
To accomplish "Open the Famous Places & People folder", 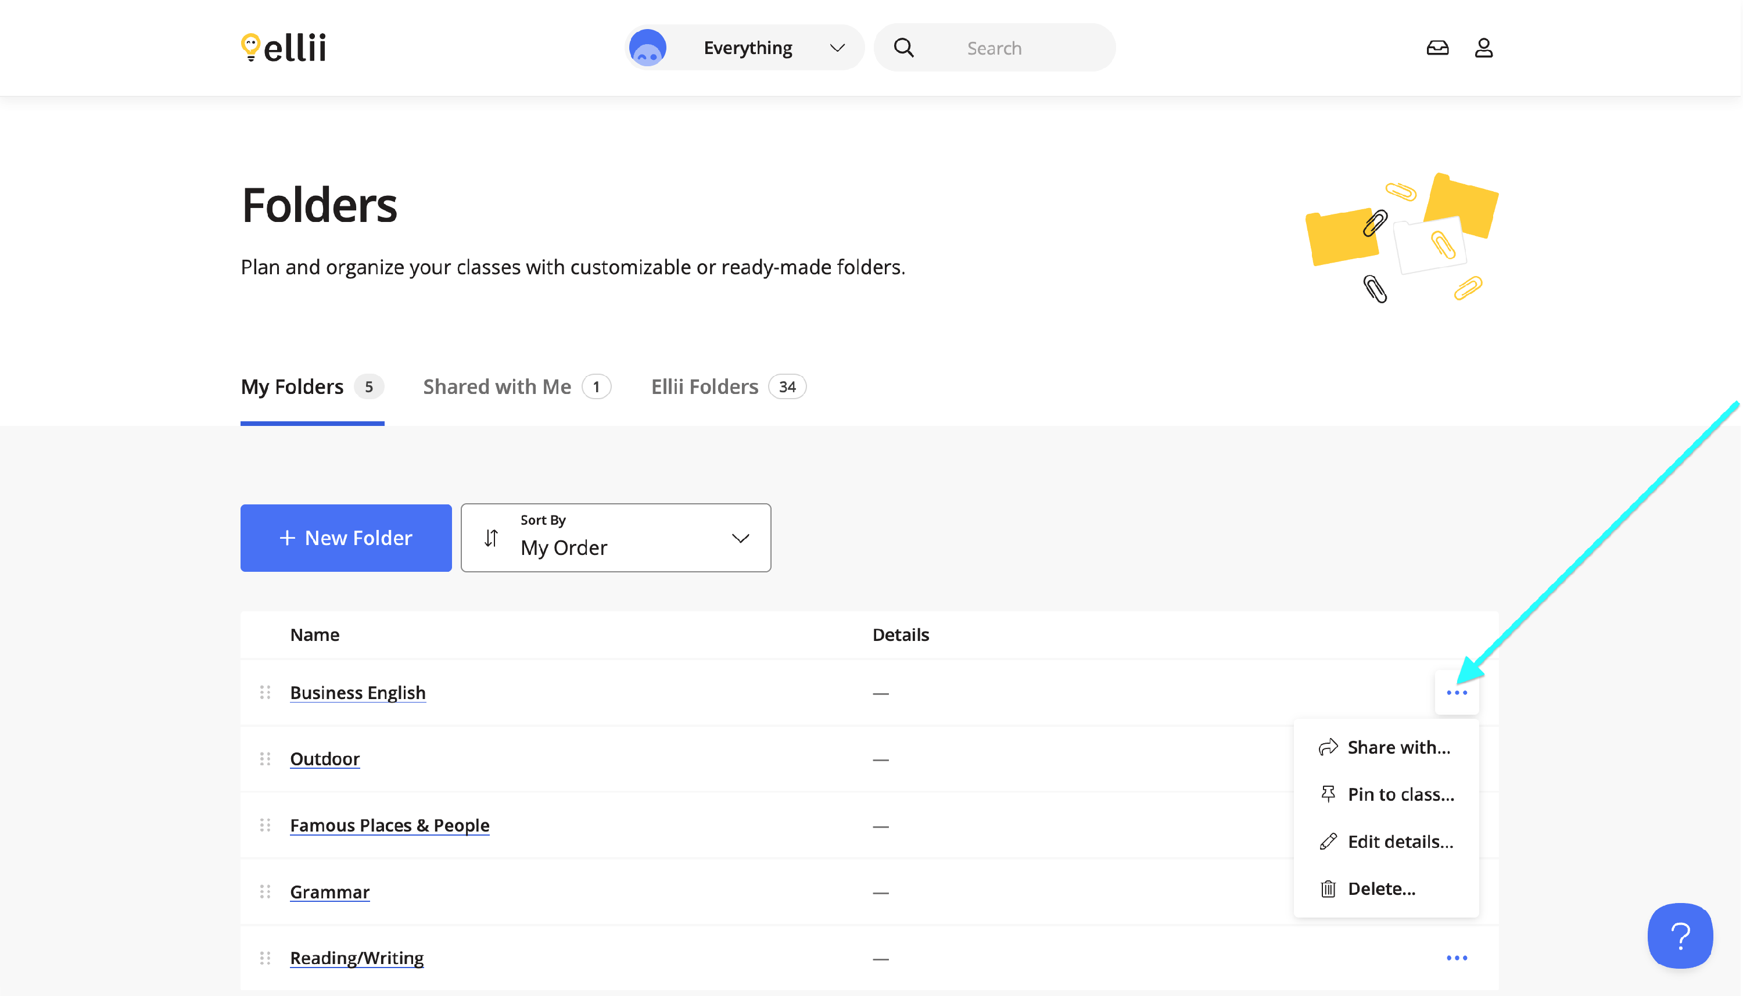I will tap(389, 825).
